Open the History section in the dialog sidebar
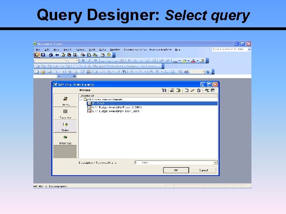286x214 pixels. point(65,100)
